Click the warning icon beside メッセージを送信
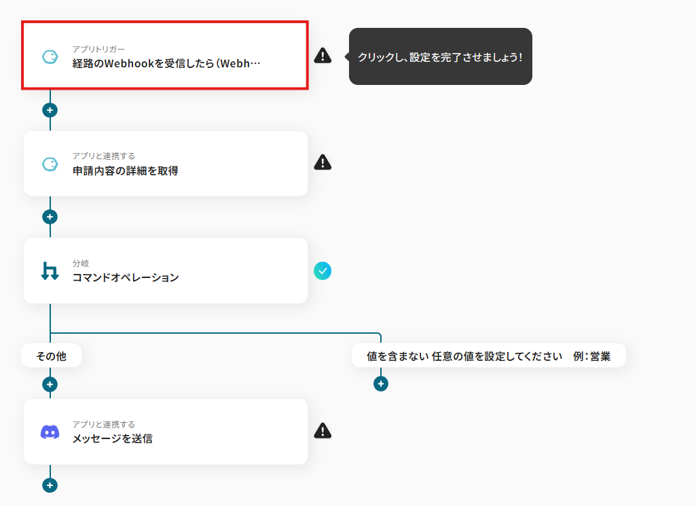Viewport: 696px width, 505px height. tap(323, 431)
